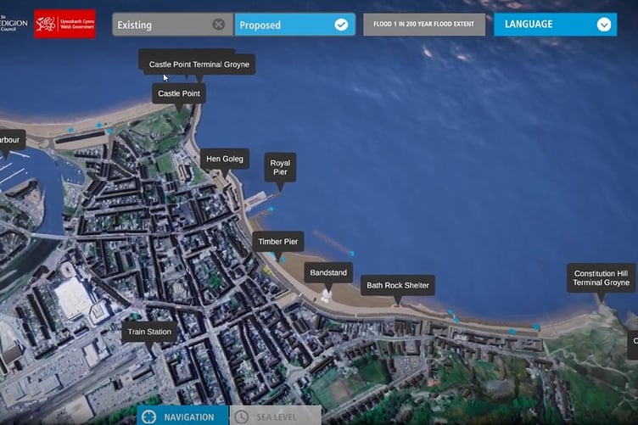Select the Castle Point Terminal Groyne marker
The height and width of the screenshot is (425, 638).
pos(200,64)
